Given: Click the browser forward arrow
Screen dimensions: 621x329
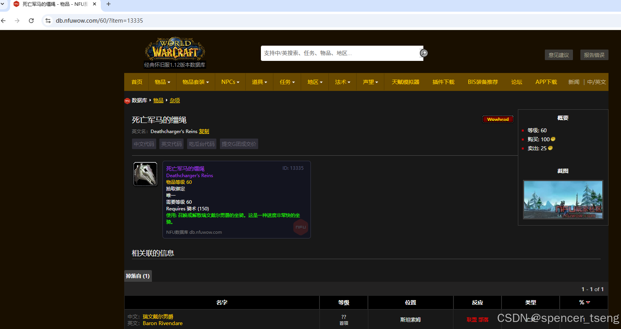Looking at the screenshot, I should click(17, 21).
